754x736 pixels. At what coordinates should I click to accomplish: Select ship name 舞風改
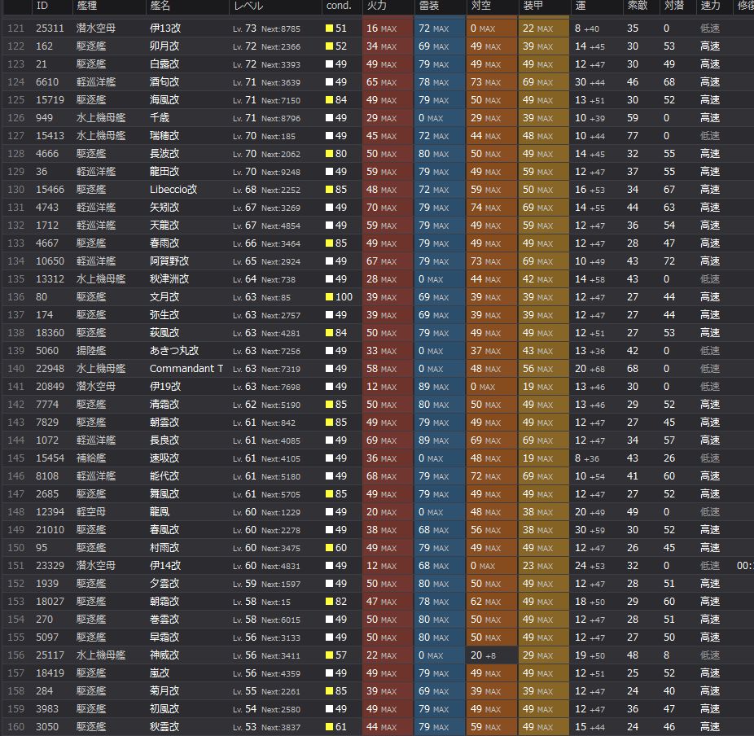coord(164,494)
